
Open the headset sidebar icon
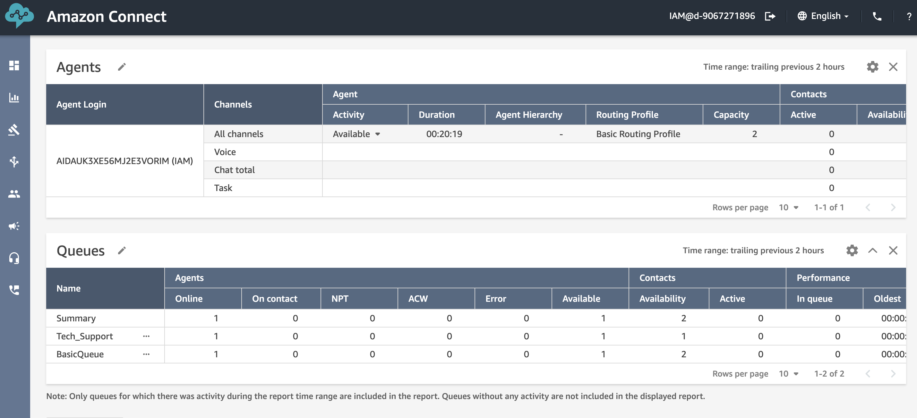point(14,258)
